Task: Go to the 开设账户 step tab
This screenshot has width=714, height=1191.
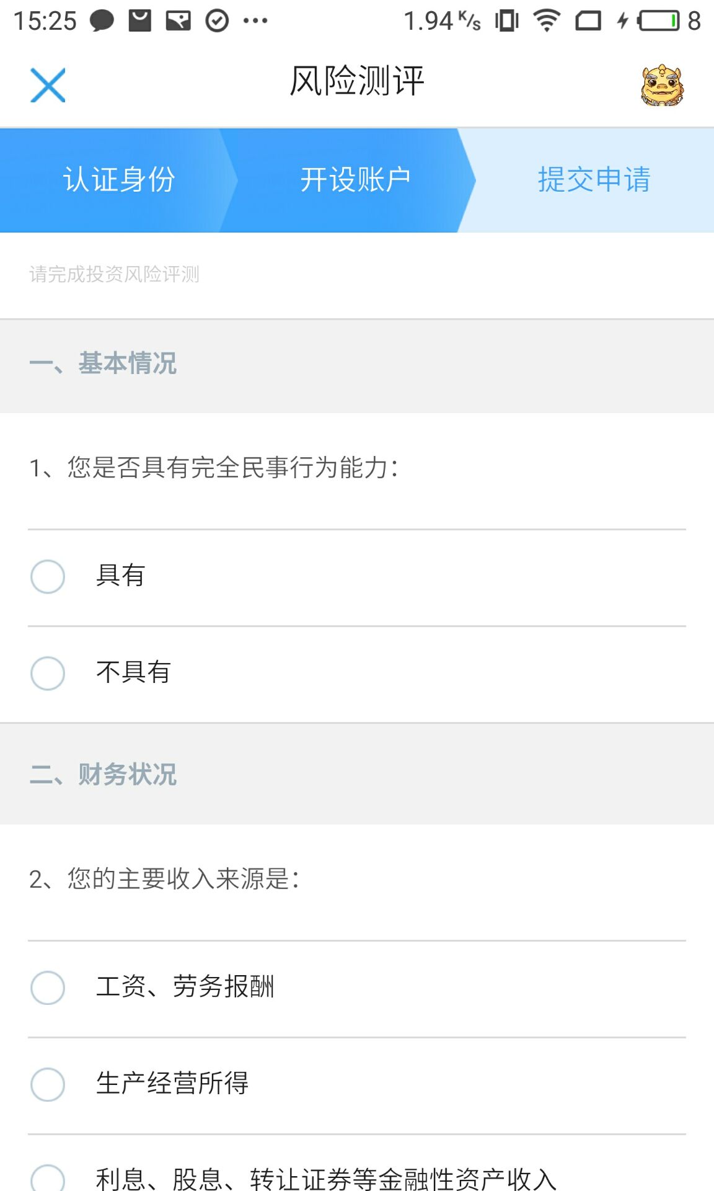Action: point(355,180)
